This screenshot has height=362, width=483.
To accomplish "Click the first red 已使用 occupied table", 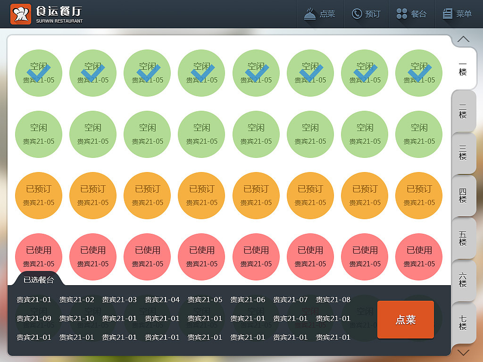I will coord(39,257).
